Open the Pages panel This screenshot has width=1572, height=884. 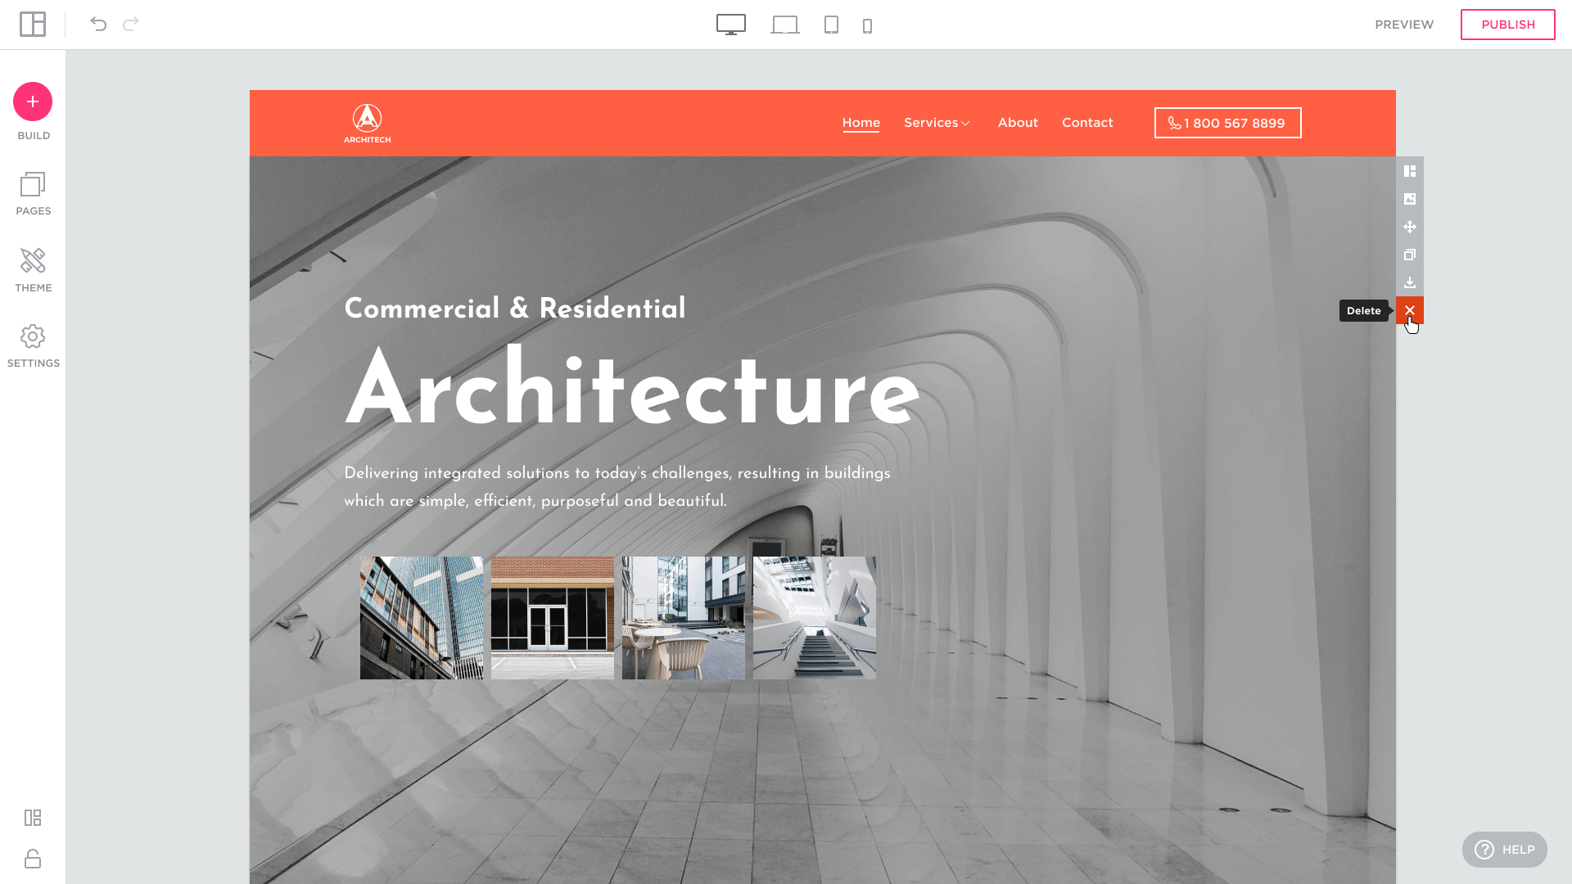click(x=33, y=194)
